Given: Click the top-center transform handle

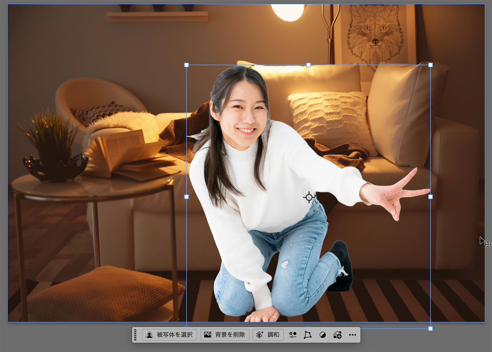Looking at the screenshot, I should [x=308, y=65].
